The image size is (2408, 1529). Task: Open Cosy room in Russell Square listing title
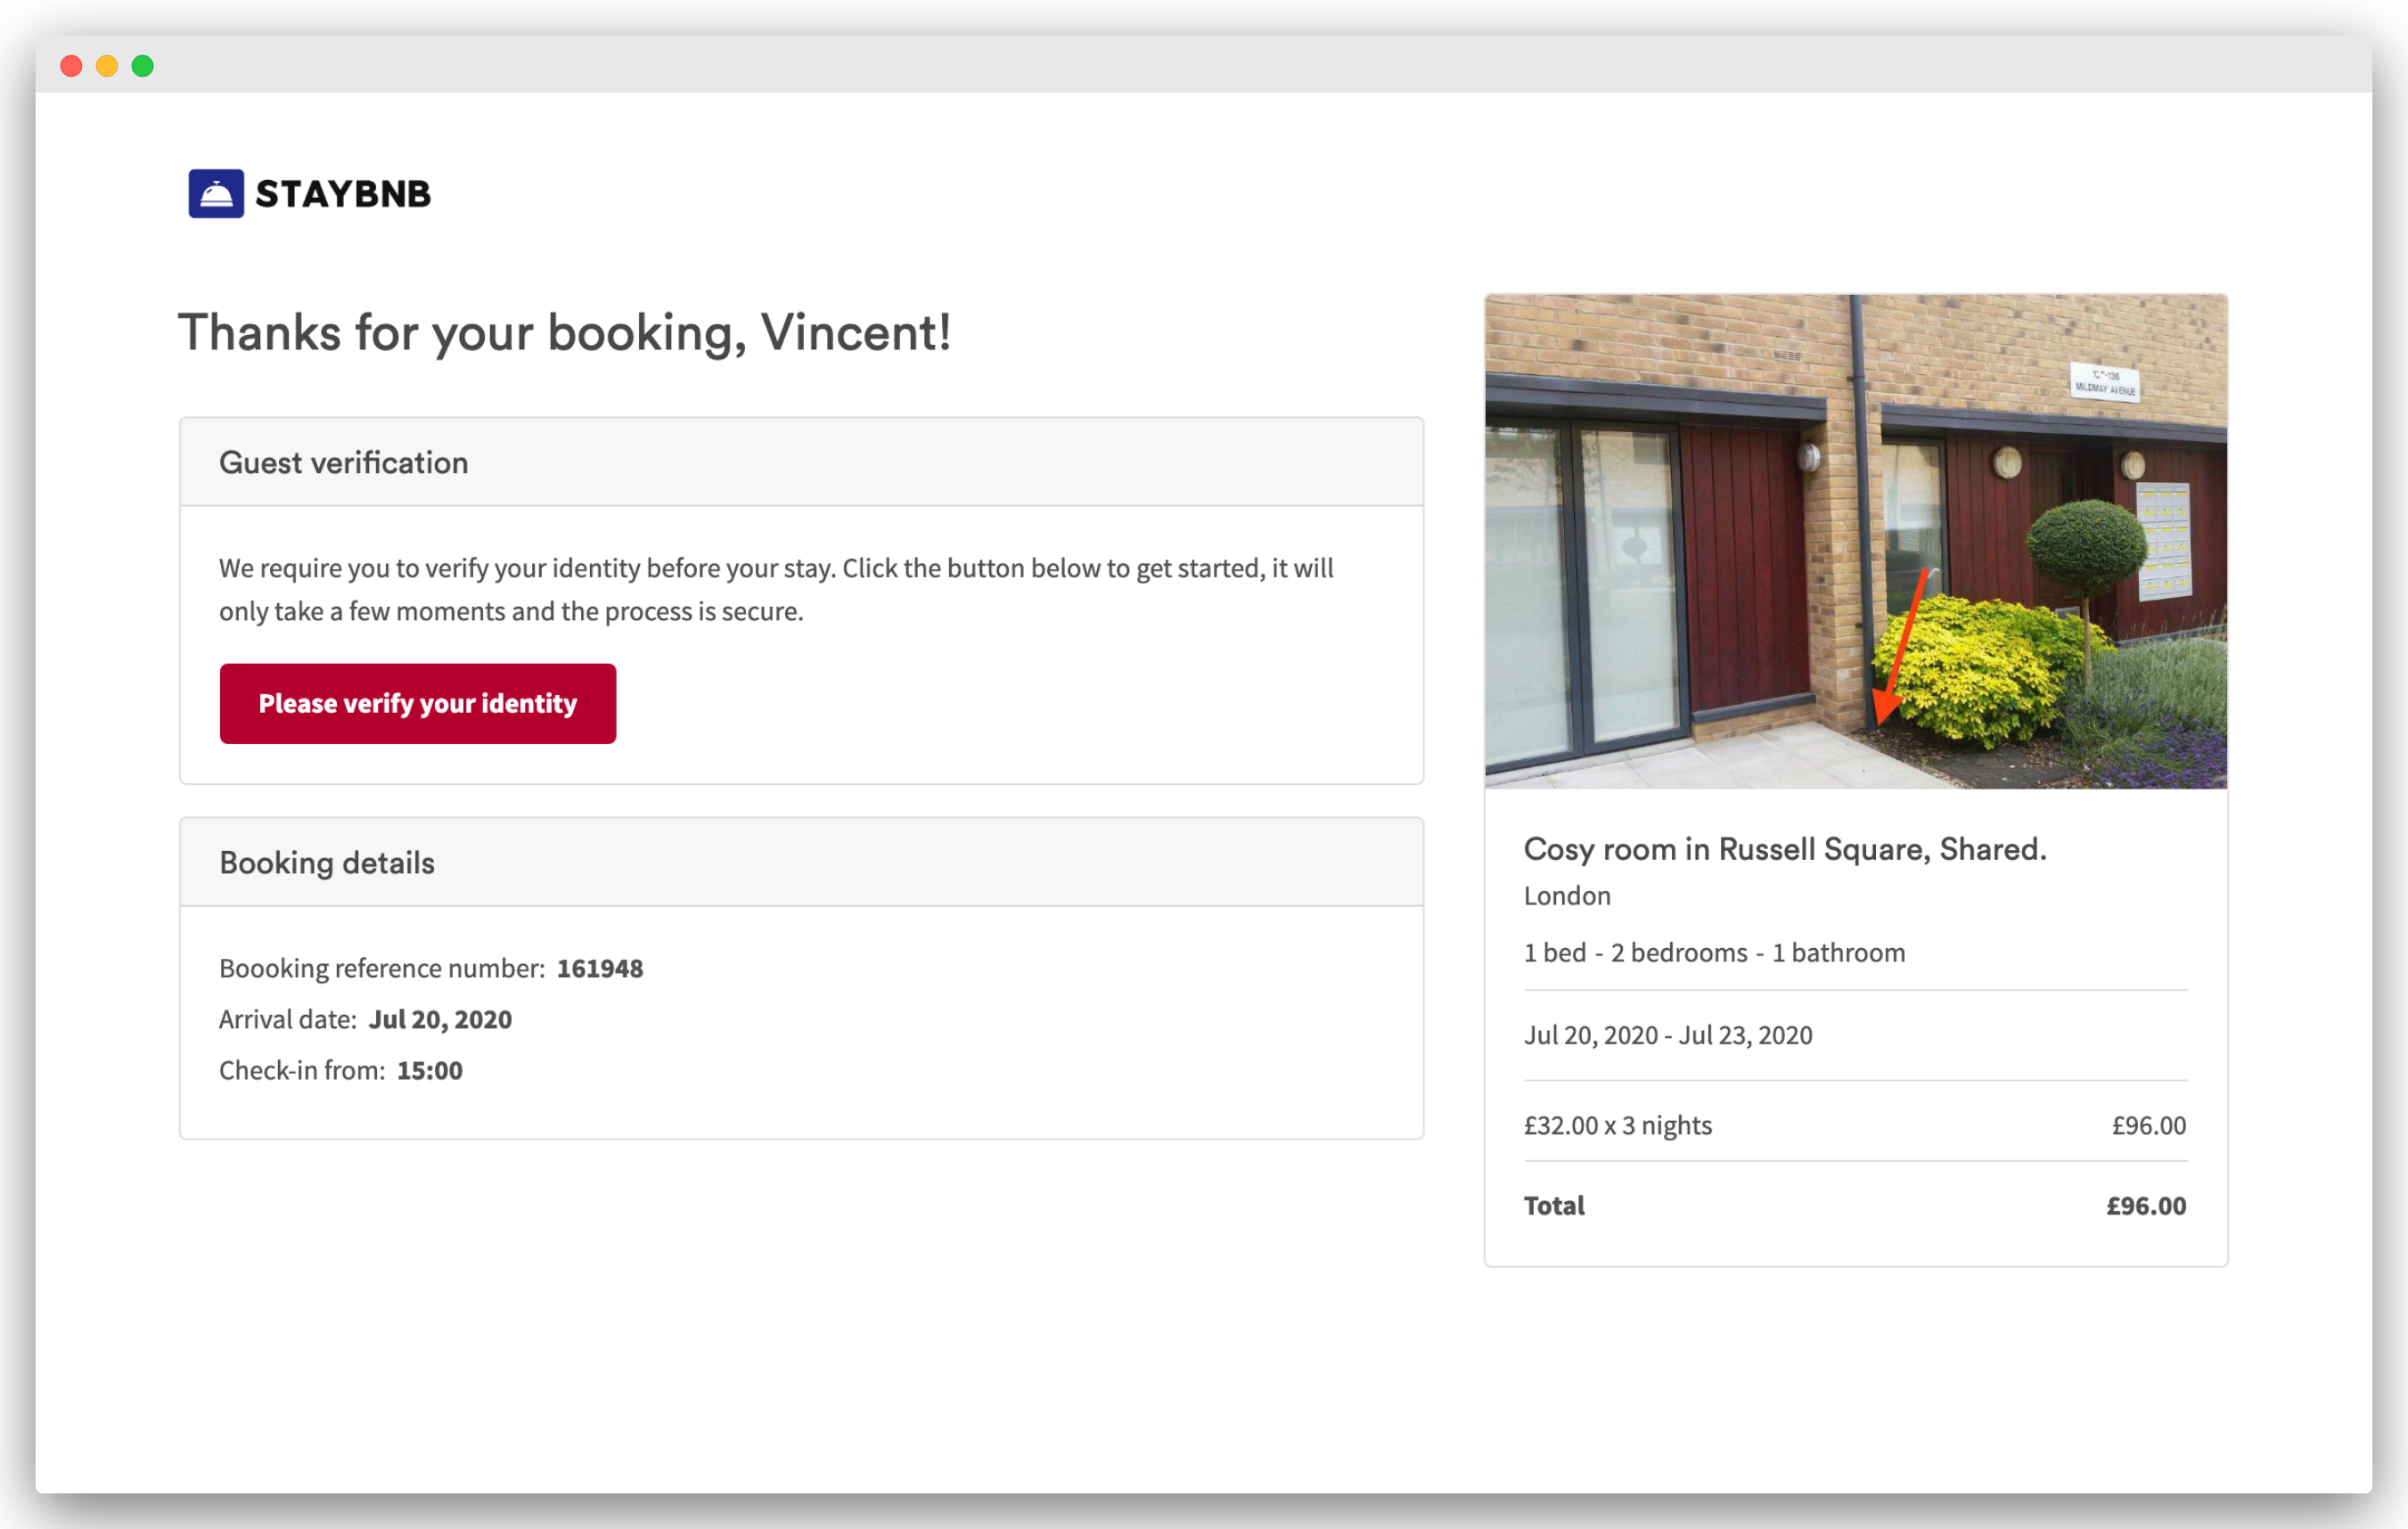(1785, 849)
